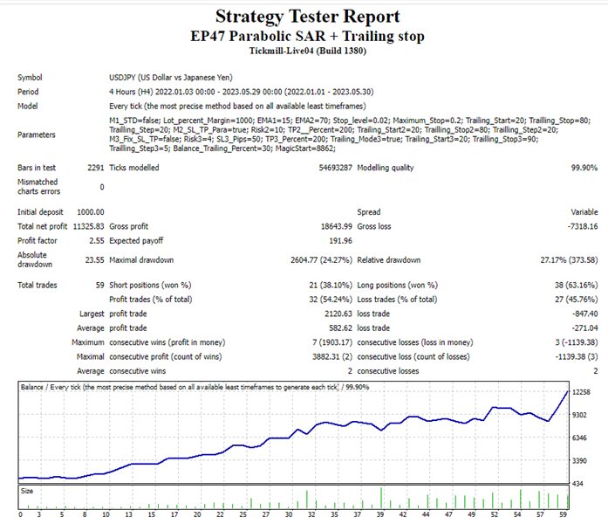This screenshot has height=524, width=608.
Task: Select the Profit factor value 2.55
Action: point(97,241)
